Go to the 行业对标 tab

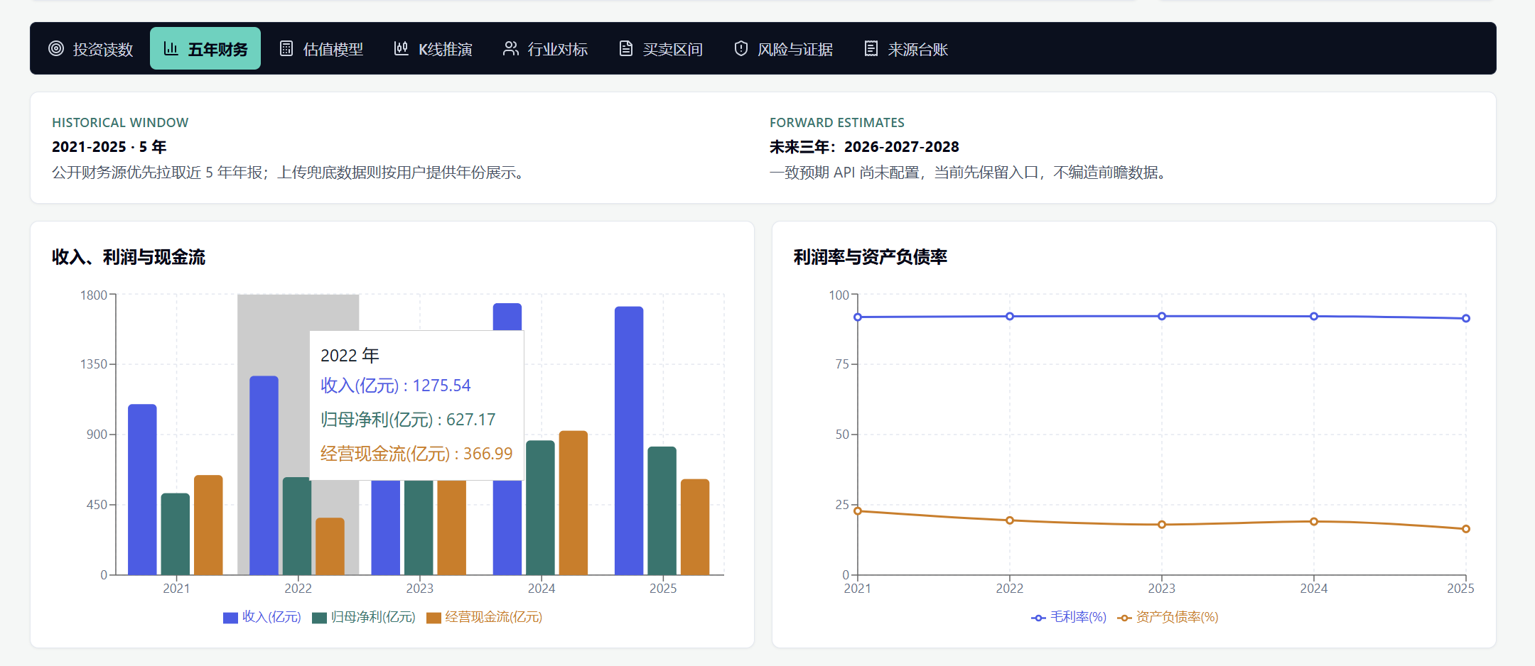tap(546, 48)
